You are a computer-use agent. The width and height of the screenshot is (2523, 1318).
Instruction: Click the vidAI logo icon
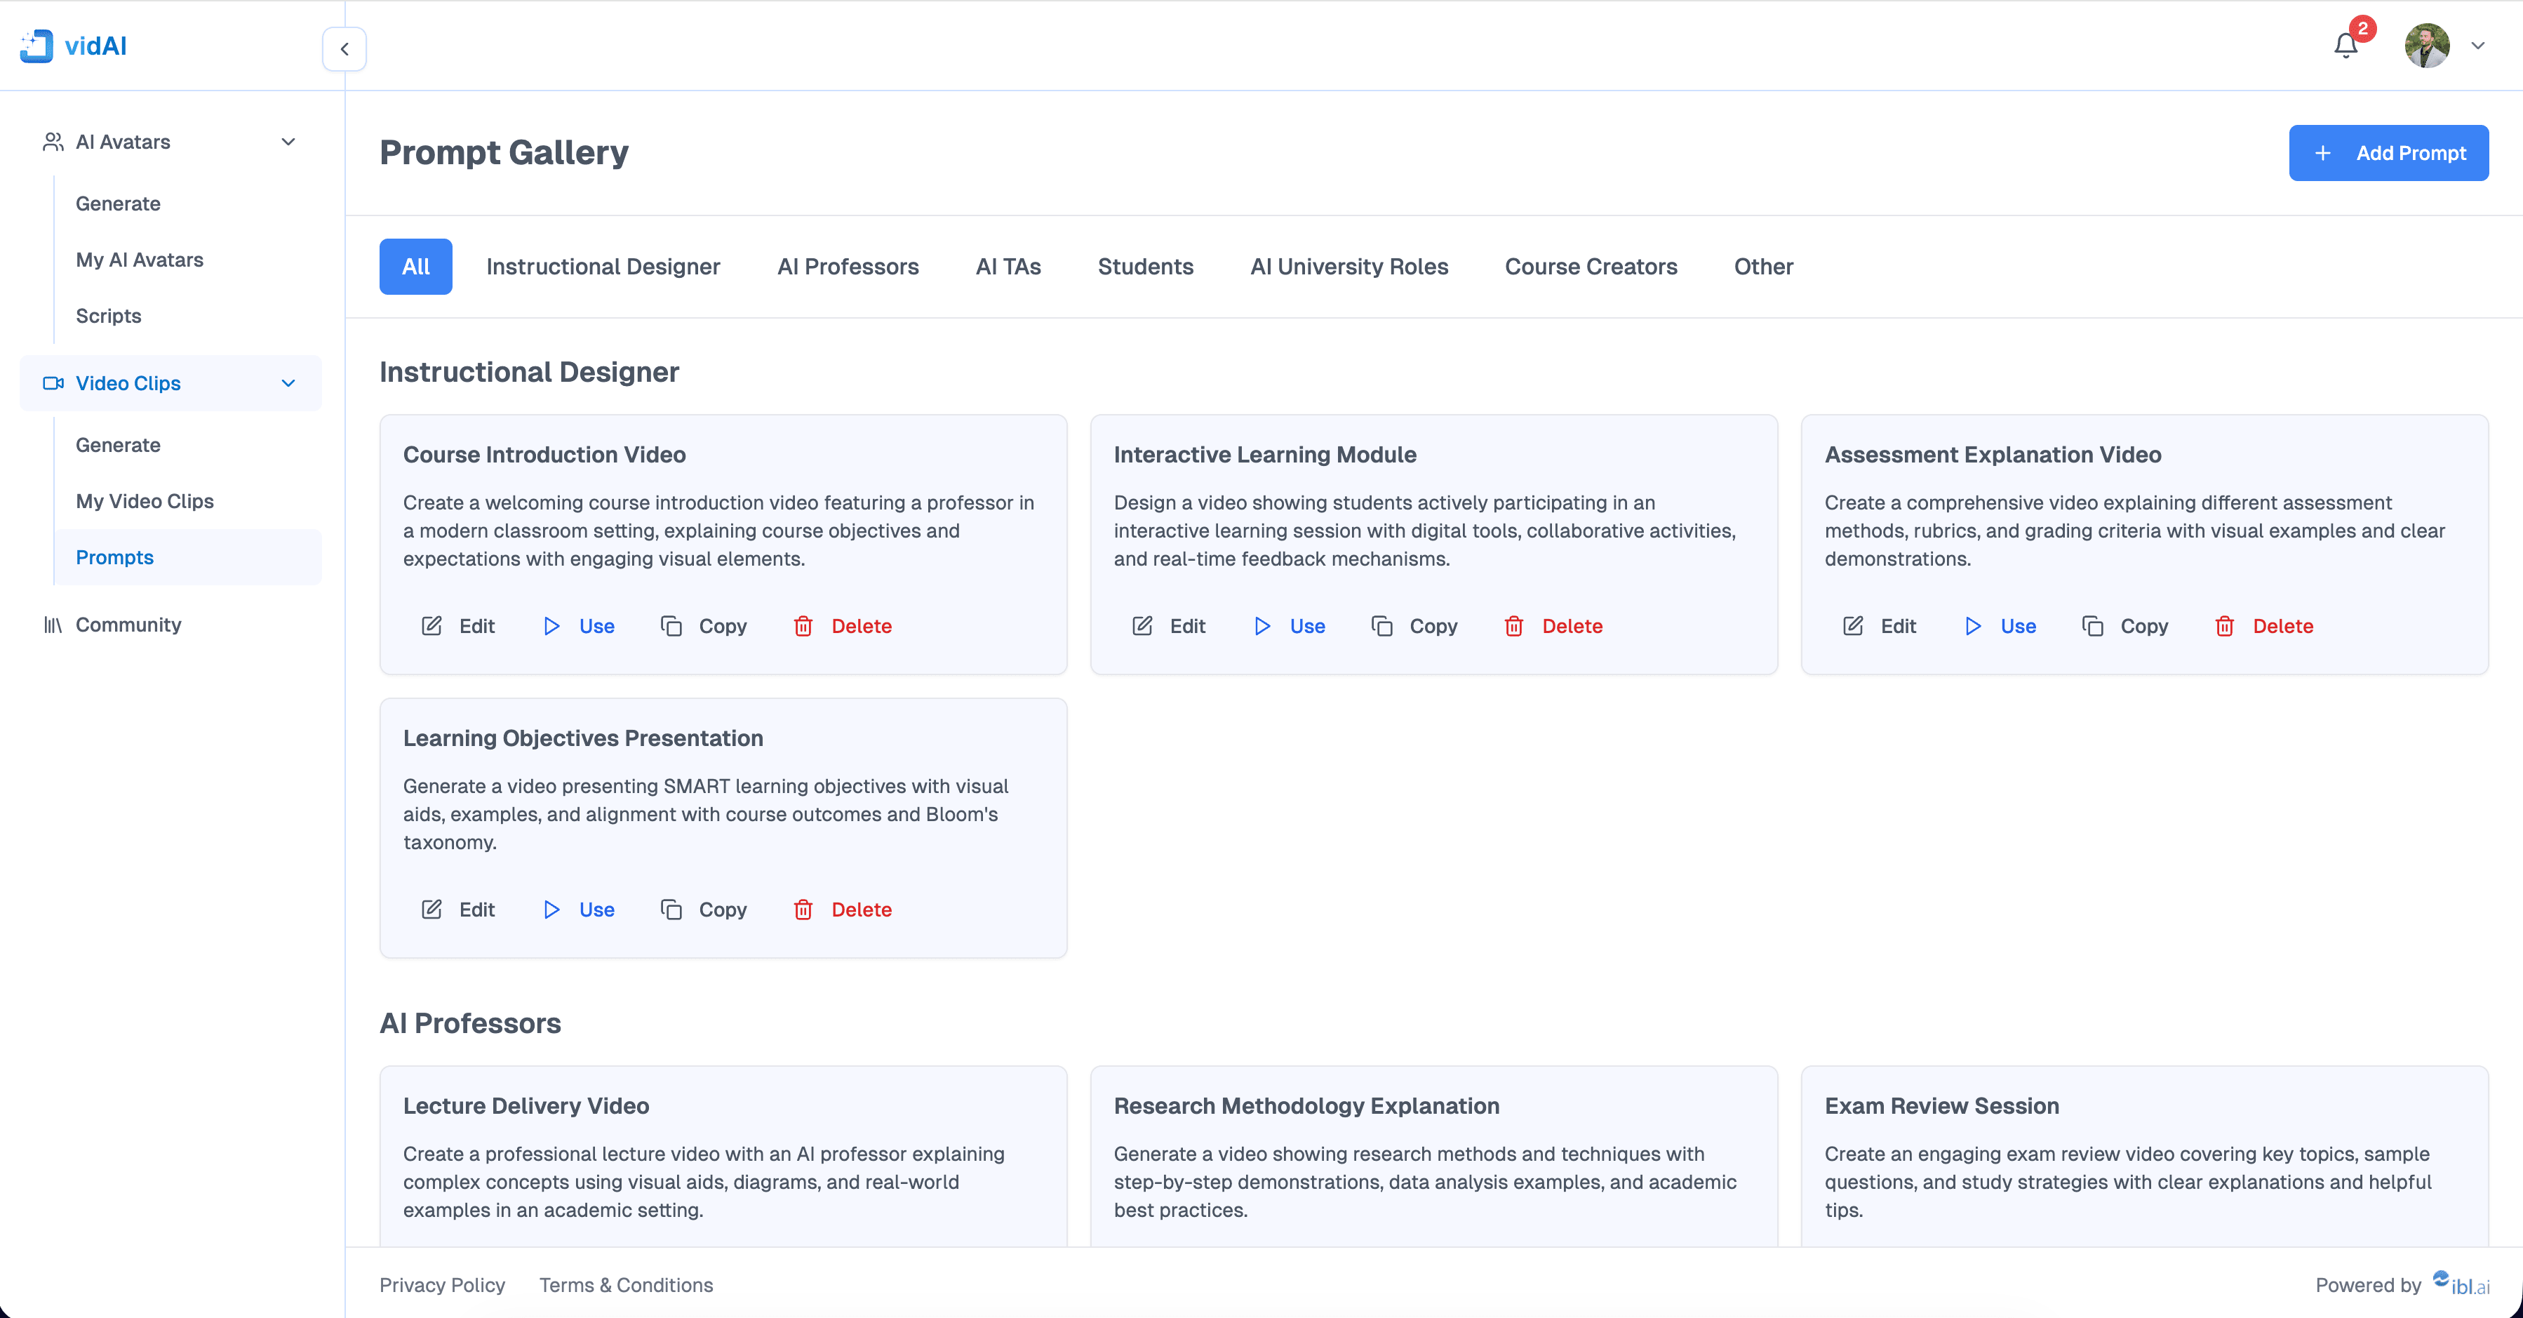(x=36, y=46)
